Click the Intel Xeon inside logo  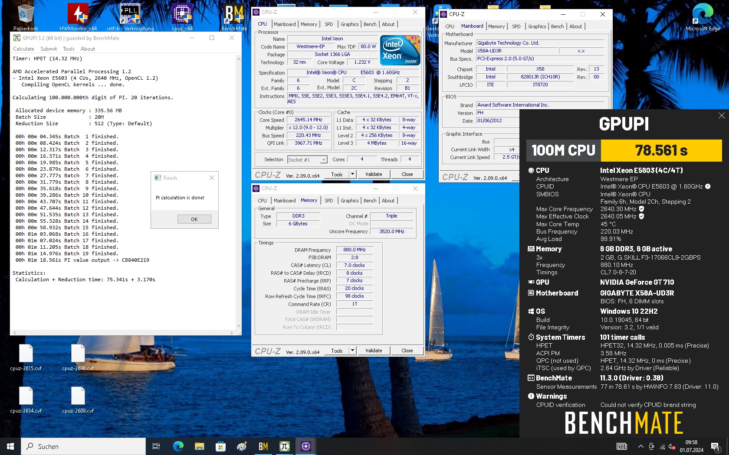click(x=400, y=50)
